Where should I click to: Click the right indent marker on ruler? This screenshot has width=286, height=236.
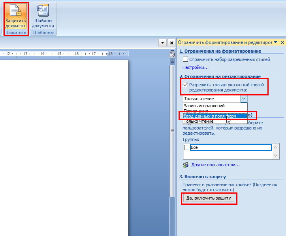(x=107, y=55)
